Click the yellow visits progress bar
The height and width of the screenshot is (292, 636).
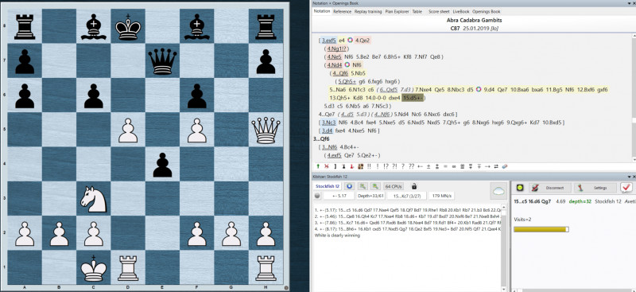(541, 229)
